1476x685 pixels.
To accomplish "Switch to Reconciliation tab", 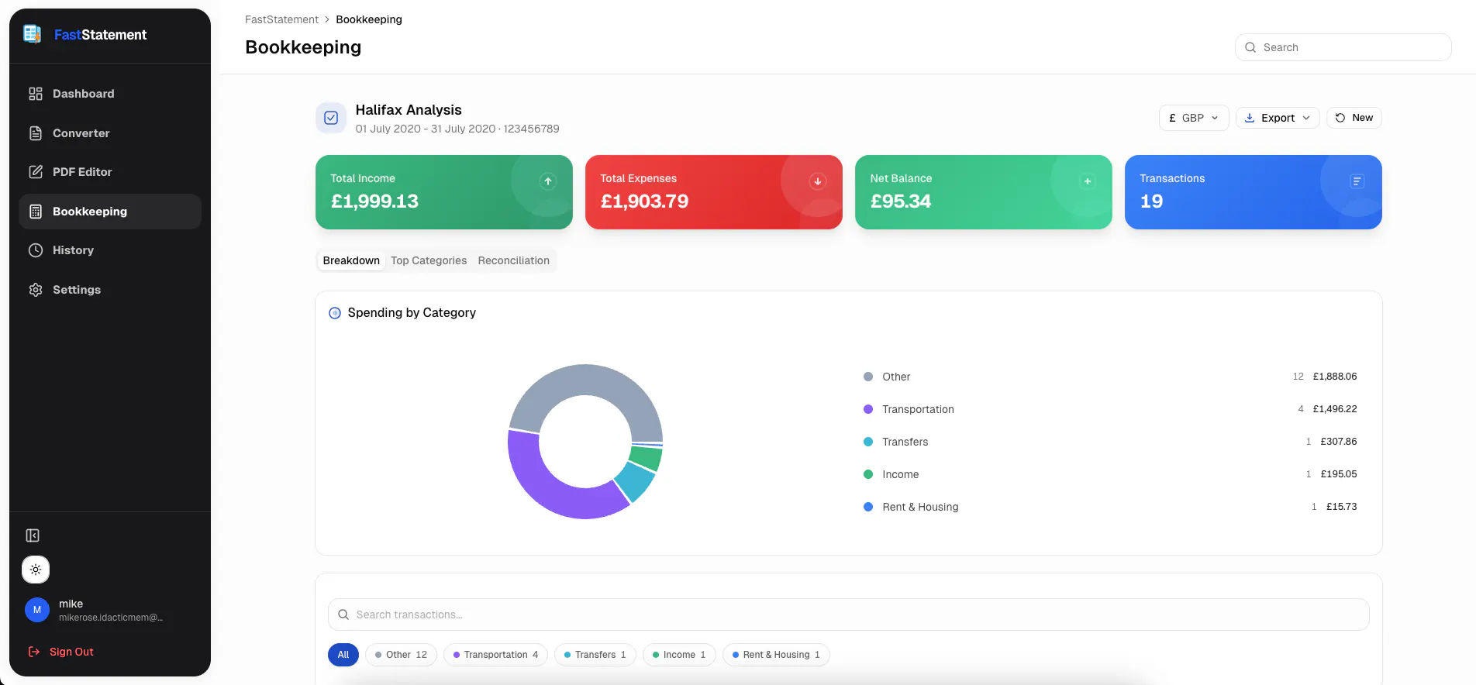I will [514, 260].
